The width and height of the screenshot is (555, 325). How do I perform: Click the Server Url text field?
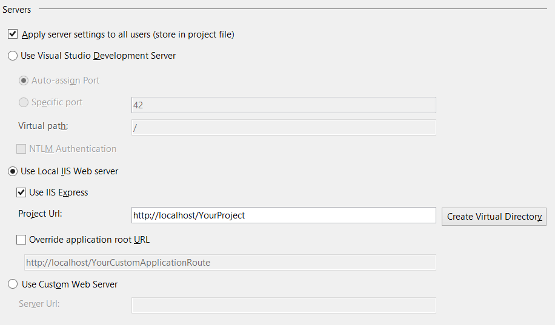tap(284, 305)
